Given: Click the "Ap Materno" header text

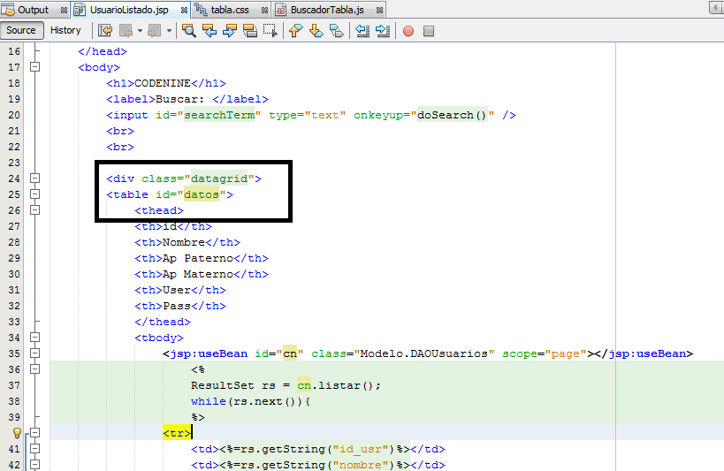Looking at the screenshot, I should 198,274.
